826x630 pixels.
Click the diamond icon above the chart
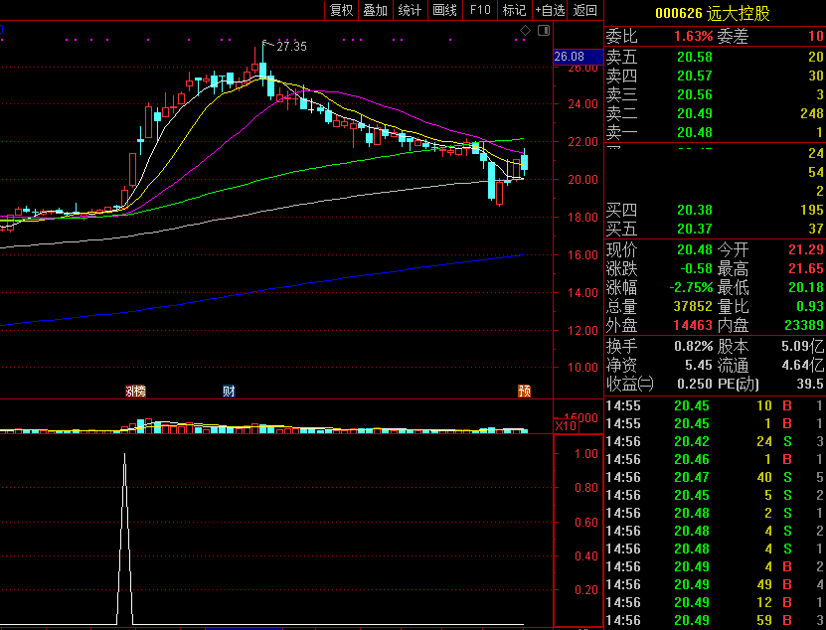[x=525, y=31]
